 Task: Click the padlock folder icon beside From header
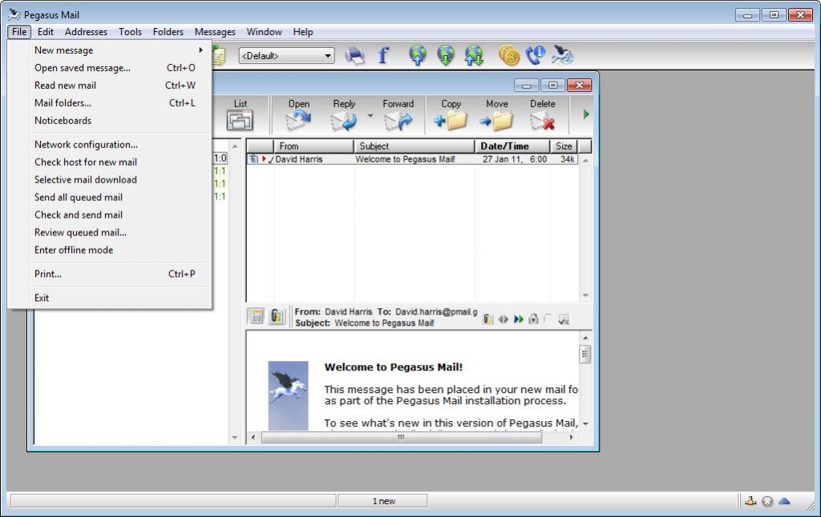point(276,316)
